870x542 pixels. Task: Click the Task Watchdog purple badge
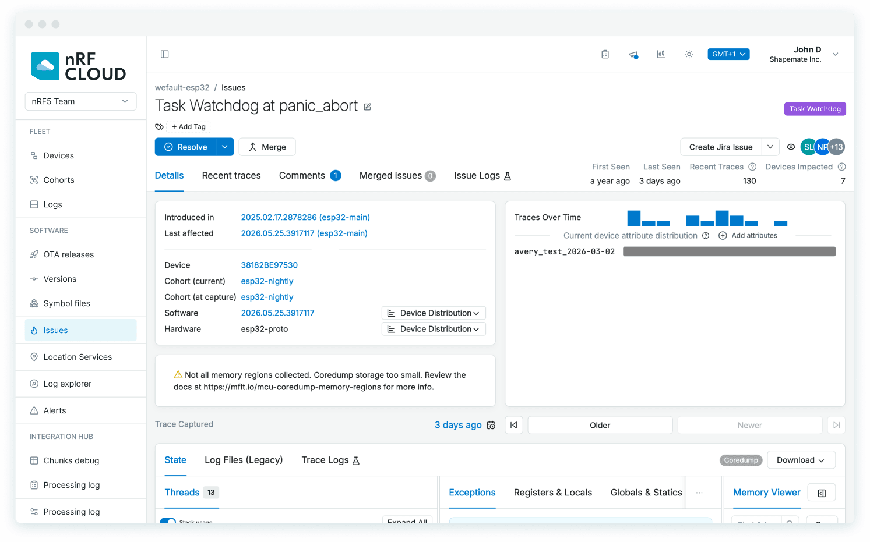[815, 109]
